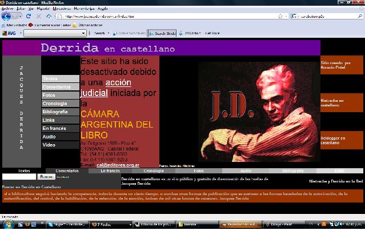365x230 pixels.
Task: Click the search magnifier icon in search box
Action: pos(360,16)
